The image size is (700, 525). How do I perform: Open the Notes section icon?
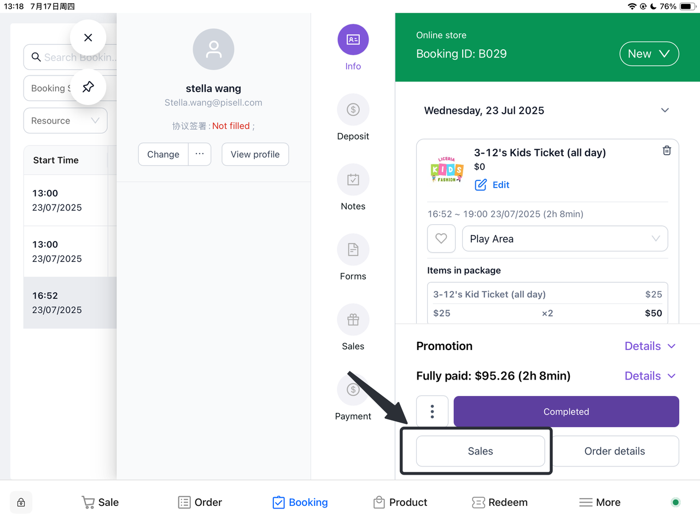353,180
